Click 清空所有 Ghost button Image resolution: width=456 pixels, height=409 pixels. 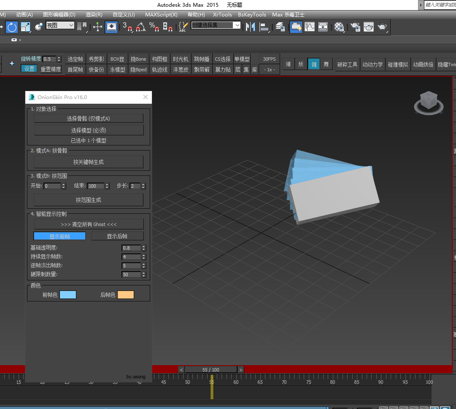89,224
